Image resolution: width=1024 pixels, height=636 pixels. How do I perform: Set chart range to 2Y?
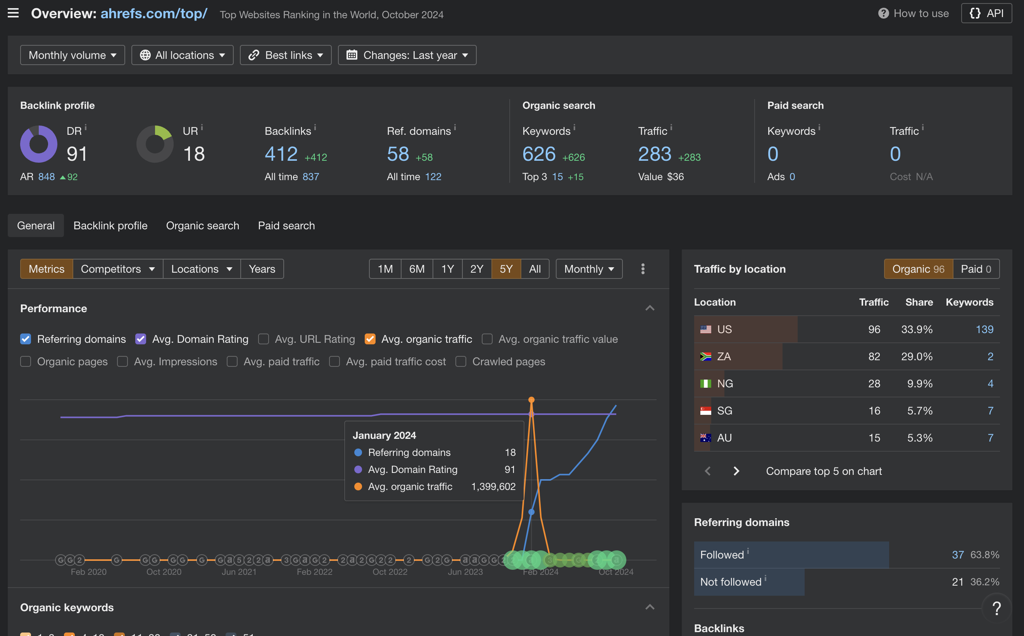[476, 269]
